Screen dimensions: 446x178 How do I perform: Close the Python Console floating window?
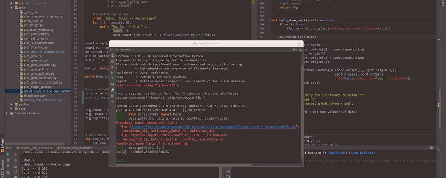coord(299,44)
